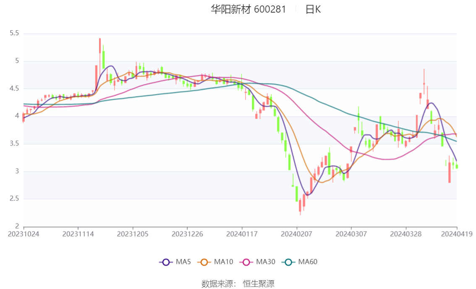Screen dimensions: 476x289
Task: Click the 5.5 price axis label
Action: [x=14, y=33]
